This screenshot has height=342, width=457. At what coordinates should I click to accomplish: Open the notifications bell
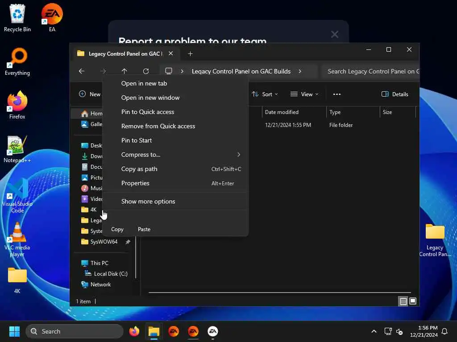click(445, 331)
